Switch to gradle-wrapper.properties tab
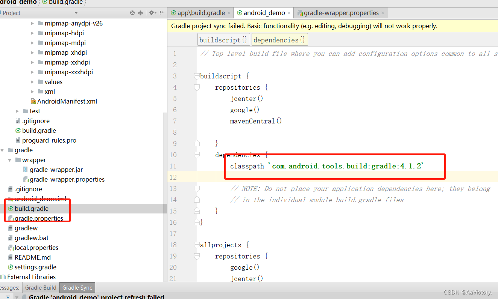The height and width of the screenshot is (299, 498). (x=341, y=13)
